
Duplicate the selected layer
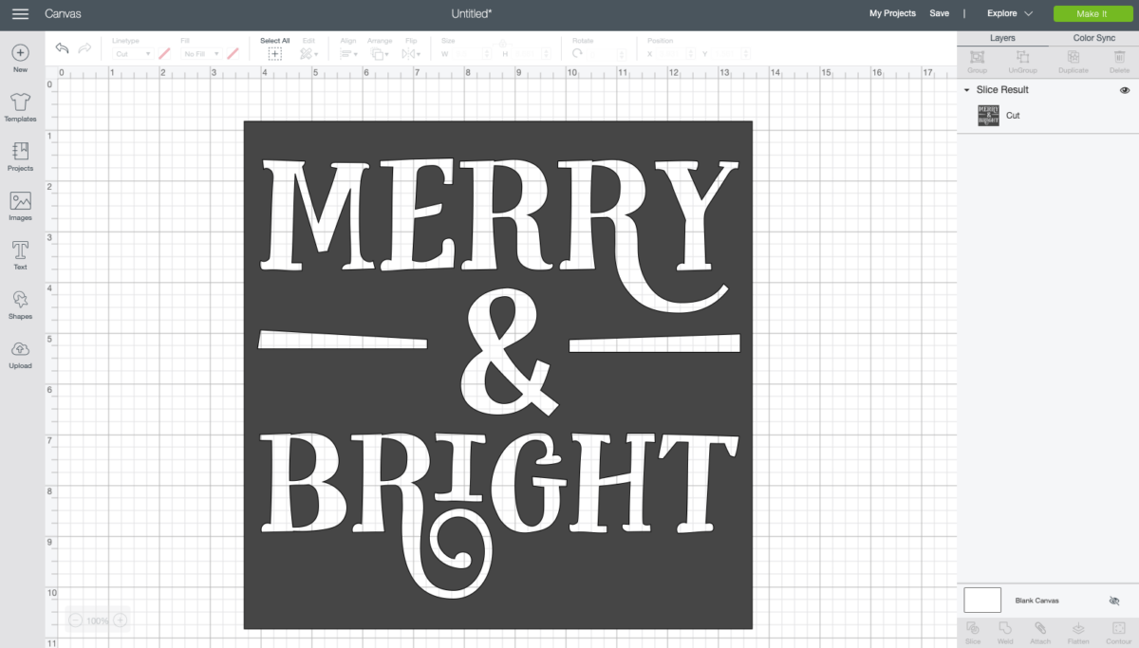(x=1074, y=62)
